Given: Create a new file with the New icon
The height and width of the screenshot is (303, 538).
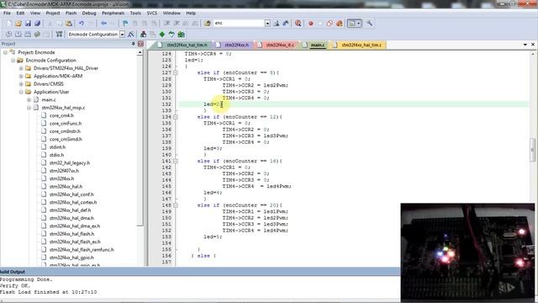Looking at the screenshot, I should (x=8, y=24).
